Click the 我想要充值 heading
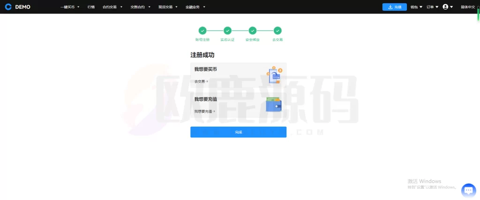480x200 pixels. [x=205, y=99]
